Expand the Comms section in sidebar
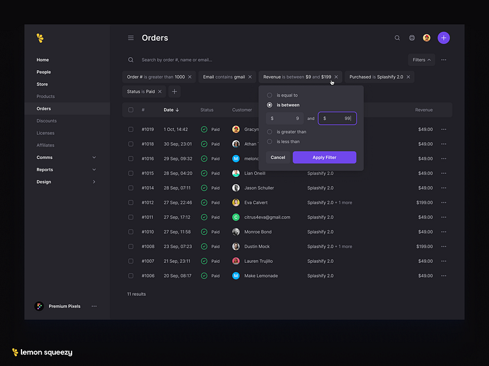489x366 pixels. [x=94, y=158]
